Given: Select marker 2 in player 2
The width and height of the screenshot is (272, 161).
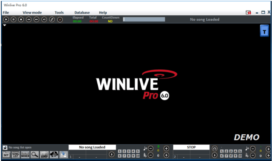Looking at the screenshot, I should coord(227,151).
